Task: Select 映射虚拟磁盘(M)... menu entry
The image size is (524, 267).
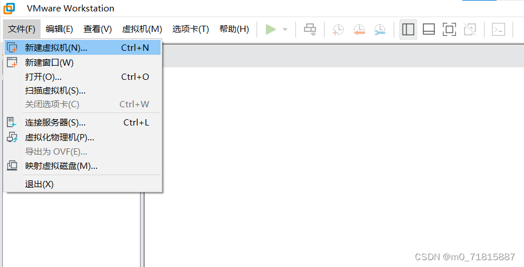Action: click(83, 166)
